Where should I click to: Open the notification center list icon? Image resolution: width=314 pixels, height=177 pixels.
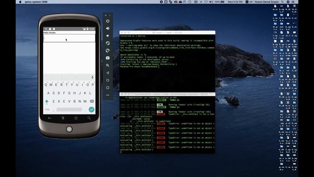293,2
